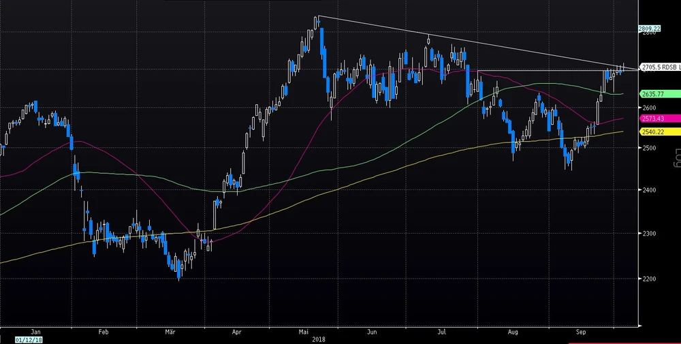Select the Mär month axis label

pyautogui.click(x=171, y=330)
